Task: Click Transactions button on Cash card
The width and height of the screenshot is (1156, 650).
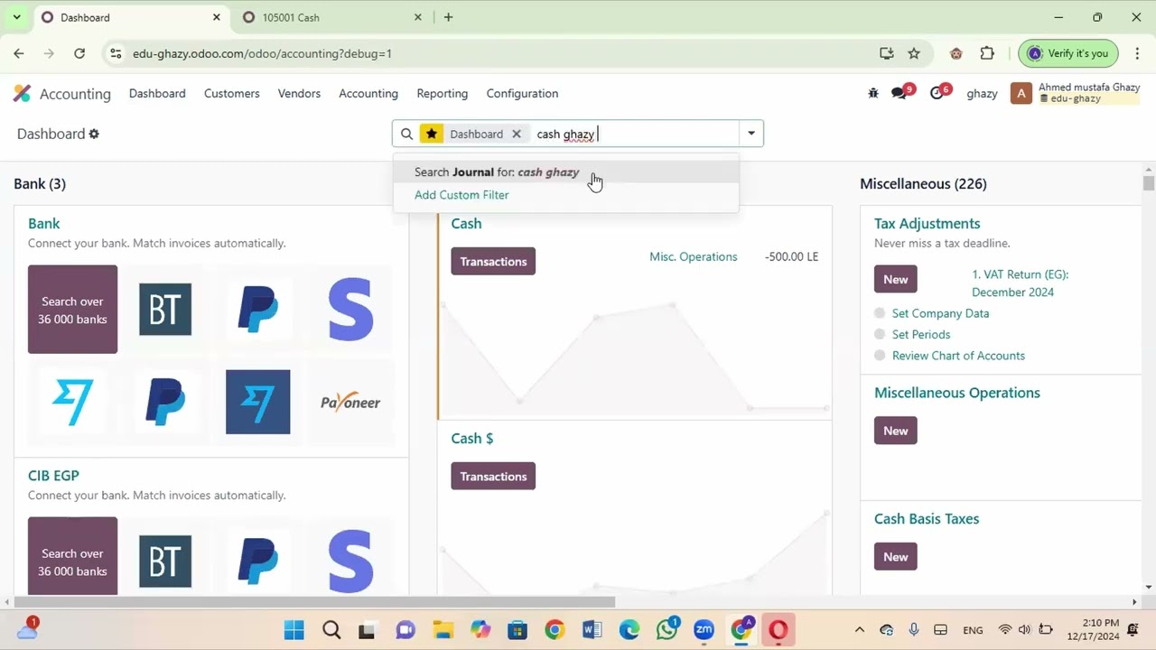Action: pyautogui.click(x=493, y=261)
